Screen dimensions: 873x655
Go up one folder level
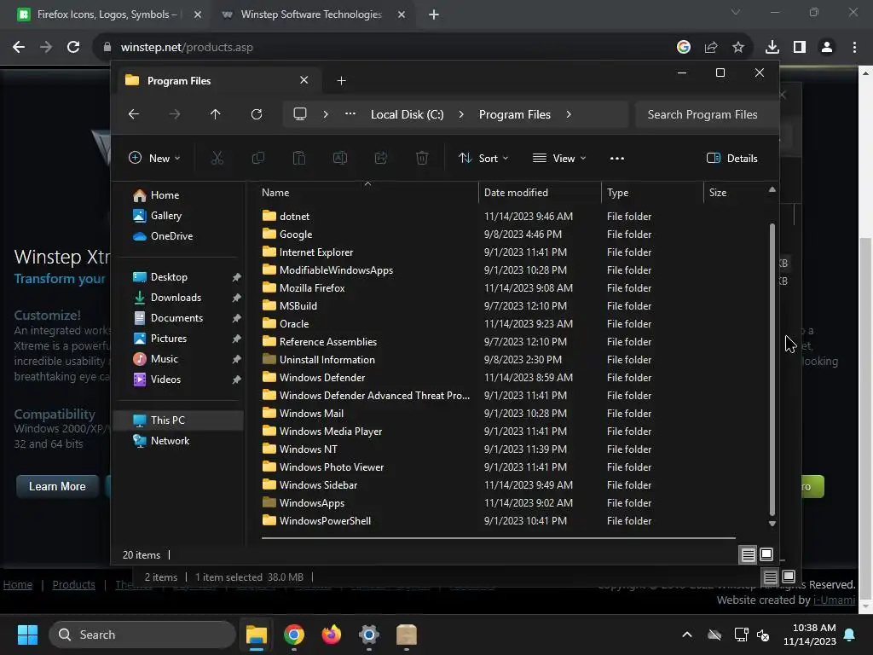(216, 114)
